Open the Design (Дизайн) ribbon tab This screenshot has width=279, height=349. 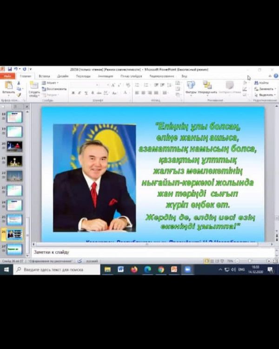[63, 76]
